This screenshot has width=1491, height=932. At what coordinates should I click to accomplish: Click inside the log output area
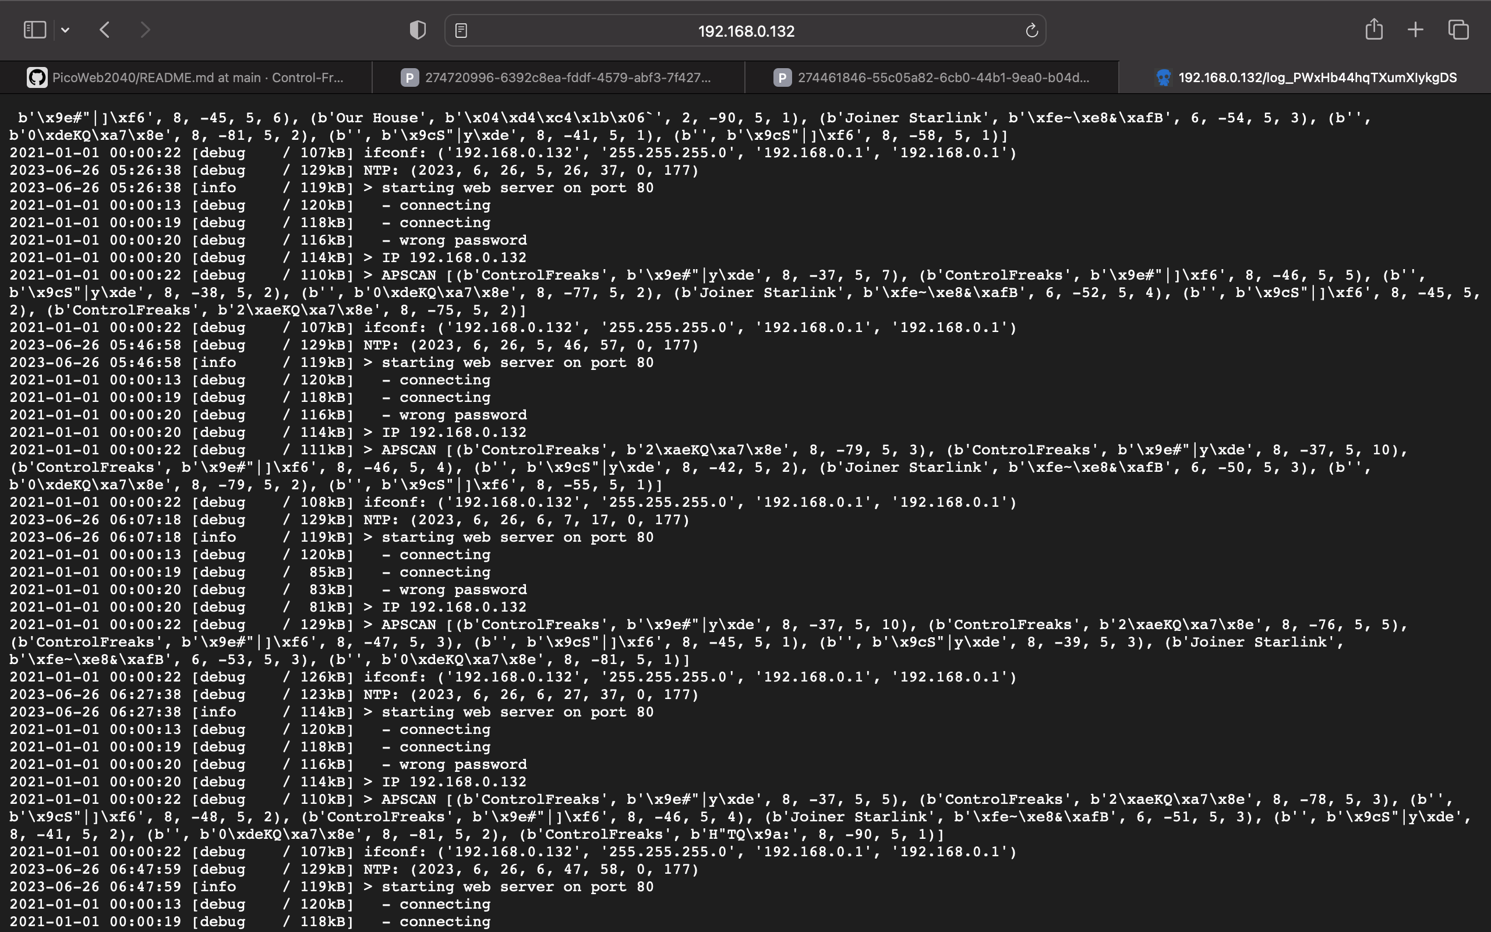click(739, 493)
